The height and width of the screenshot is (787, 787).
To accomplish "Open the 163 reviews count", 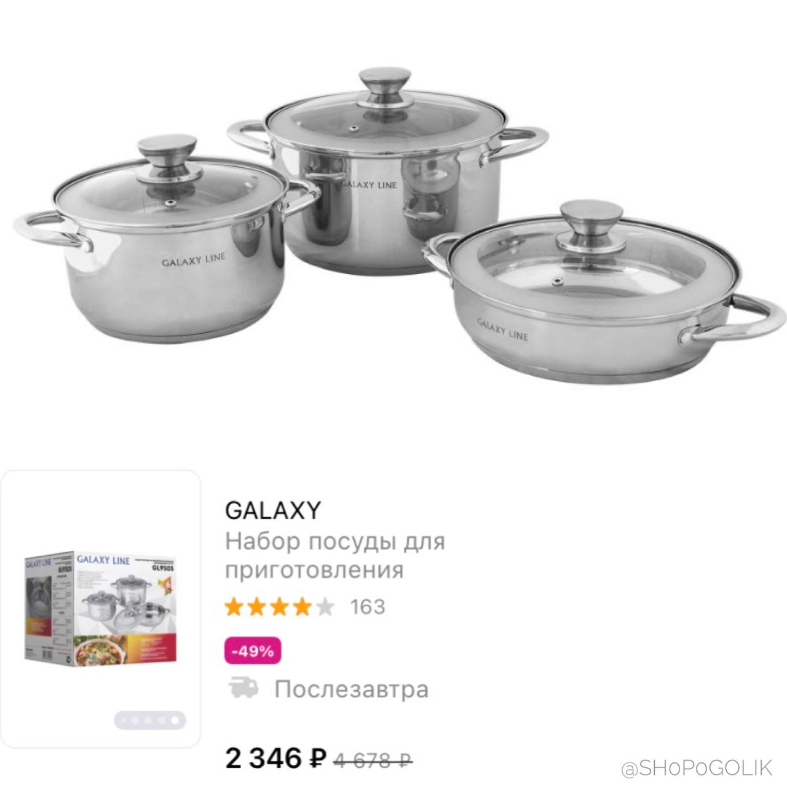I will (x=367, y=607).
